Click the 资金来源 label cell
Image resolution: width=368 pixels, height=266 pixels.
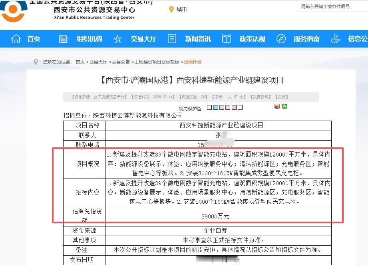click(x=84, y=230)
